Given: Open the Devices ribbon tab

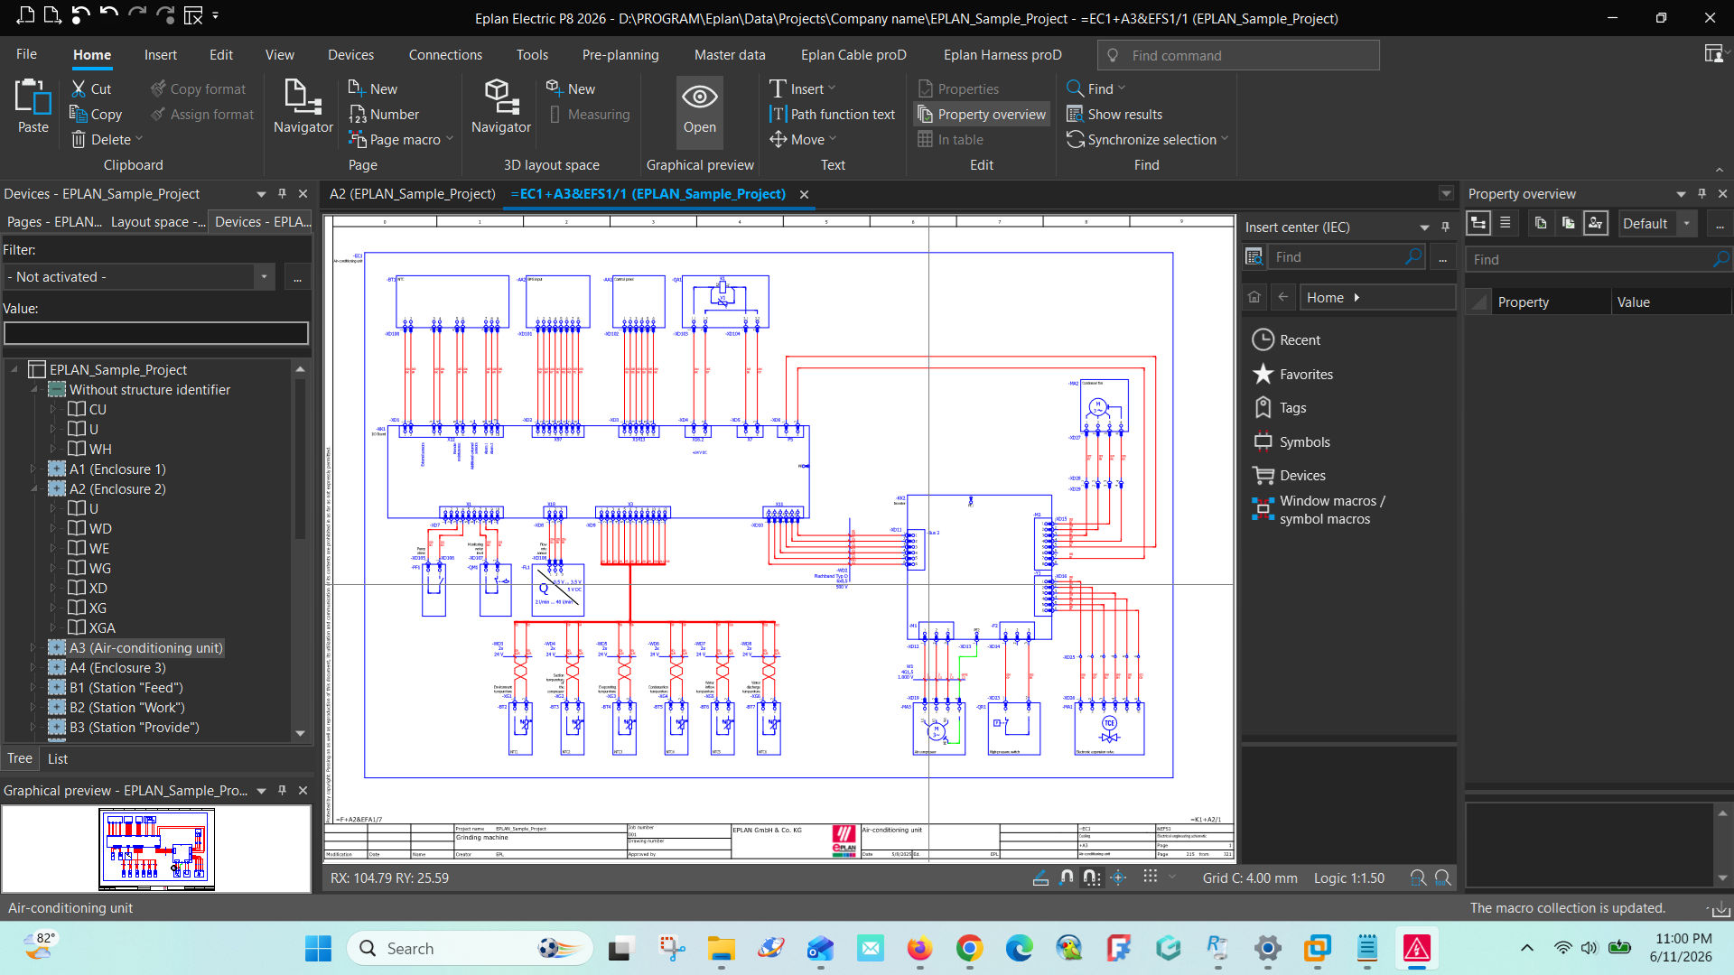Looking at the screenshot, I should pos(350,55).
